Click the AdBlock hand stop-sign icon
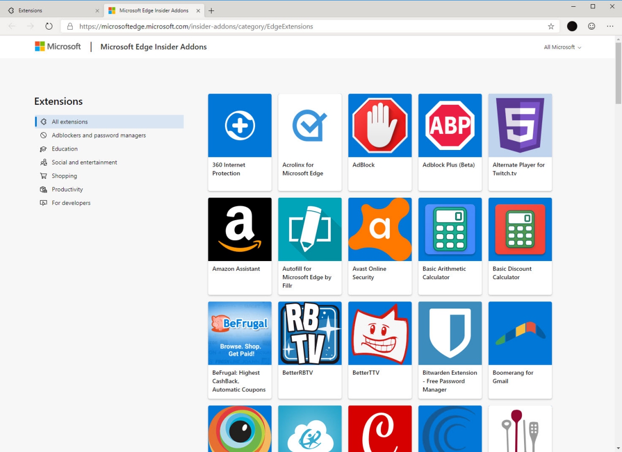The image size is (622, 452). click(x=380, y=126)
